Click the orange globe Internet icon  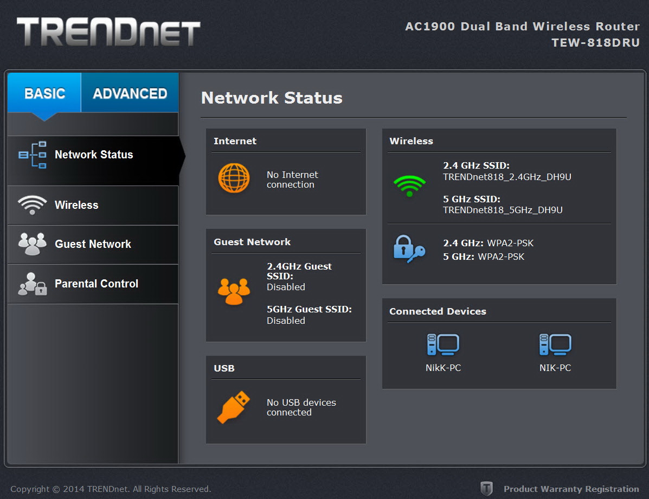click(234, 178)
